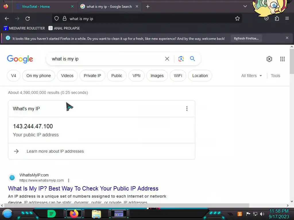This screenshot has width=294, height=220.
Task: Click Refresh Firefox button
Action: click(246, 38)
